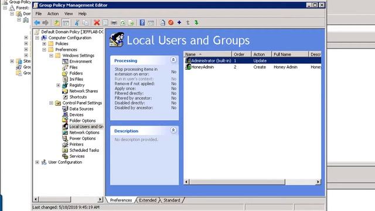Click the tree pane scrollbar right arrow
The image size is (375, 211).
pos(100,199)
